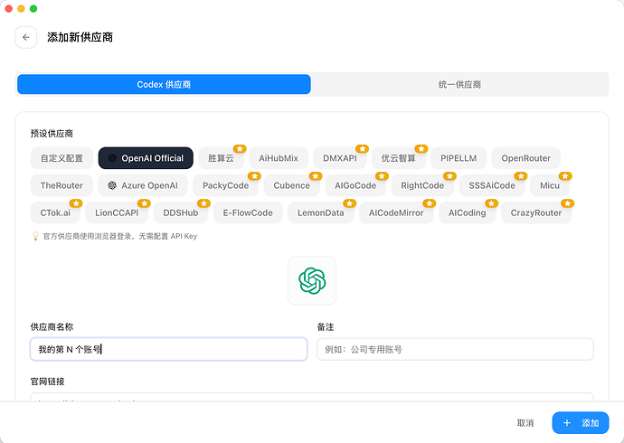624x443 pixels.
Task: Choose the TheRouter preset
Action: [61, 185]
